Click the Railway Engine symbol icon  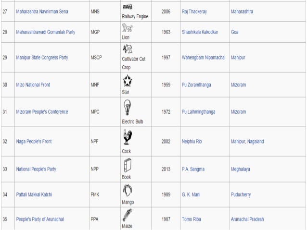coord(128,7)
